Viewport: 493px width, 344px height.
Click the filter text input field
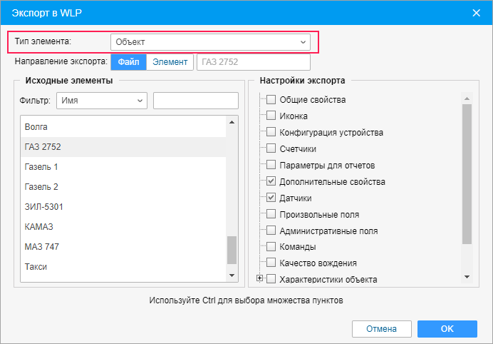(x=196, y=101)
